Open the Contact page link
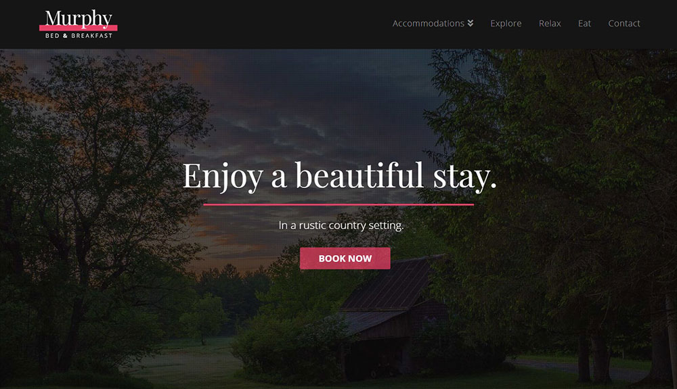Screen dimensions: 677x389 pos(624,23)
